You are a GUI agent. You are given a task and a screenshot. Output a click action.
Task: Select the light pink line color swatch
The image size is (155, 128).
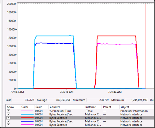click(x=27, y=111)
